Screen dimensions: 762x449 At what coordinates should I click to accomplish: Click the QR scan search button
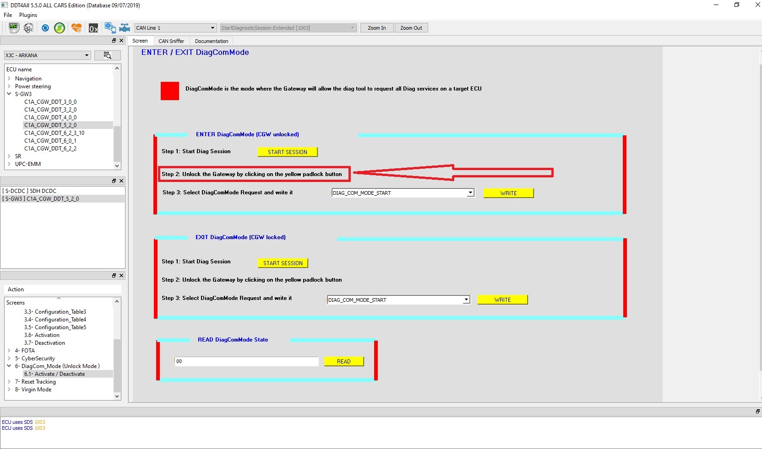108,55
